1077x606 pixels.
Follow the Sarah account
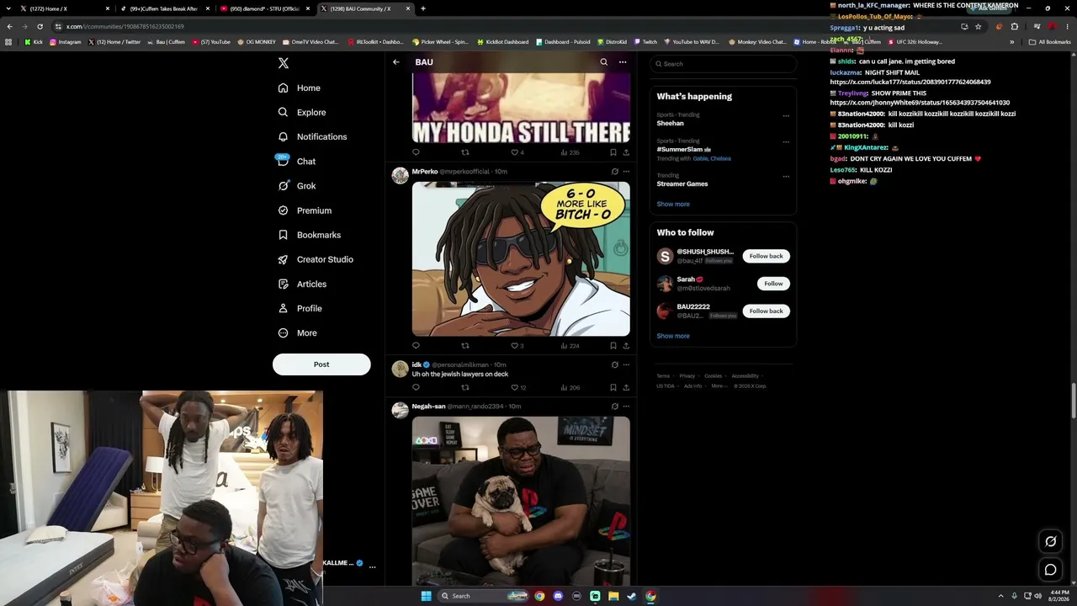tap(773, 284)
